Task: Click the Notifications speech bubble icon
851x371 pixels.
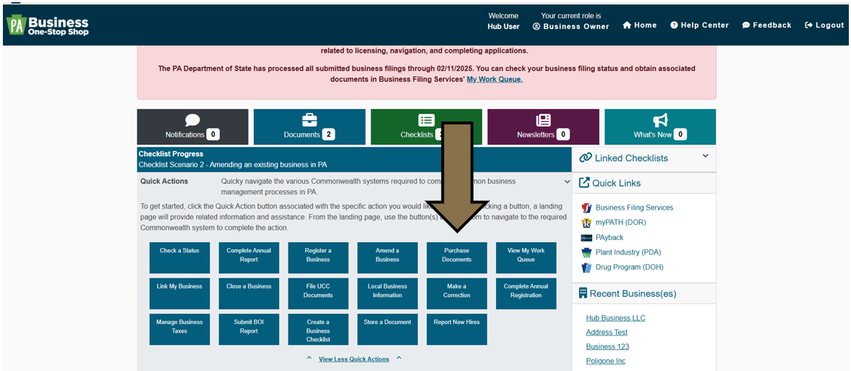Action: click(192, 120)
